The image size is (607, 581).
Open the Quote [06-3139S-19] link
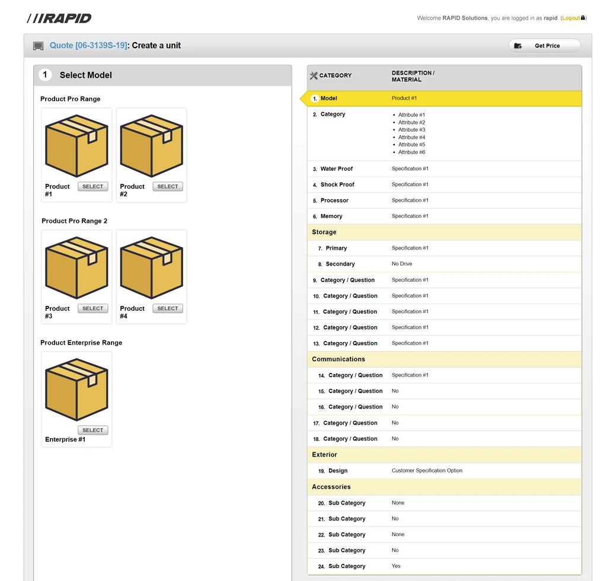tap(88, 45)
